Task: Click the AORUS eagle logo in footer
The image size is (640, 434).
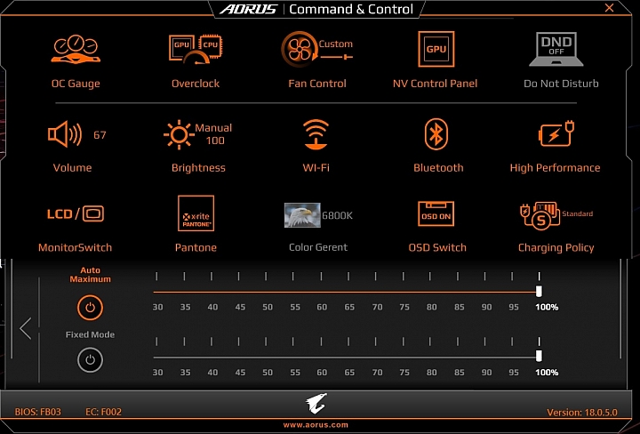Action: tap(316, 404)
